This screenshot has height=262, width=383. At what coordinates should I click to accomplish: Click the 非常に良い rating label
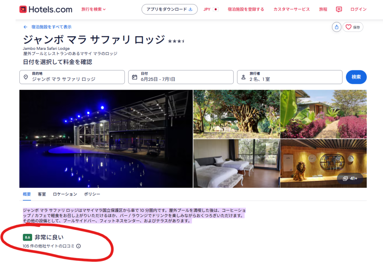49,237
